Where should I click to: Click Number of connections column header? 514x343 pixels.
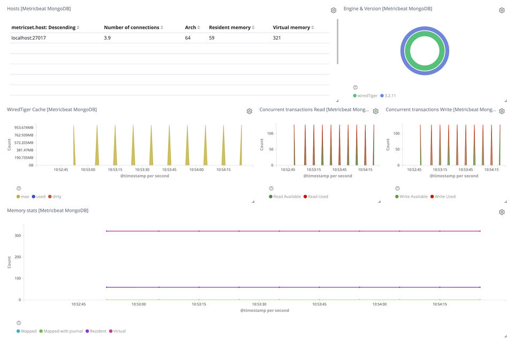click(132, 27)
